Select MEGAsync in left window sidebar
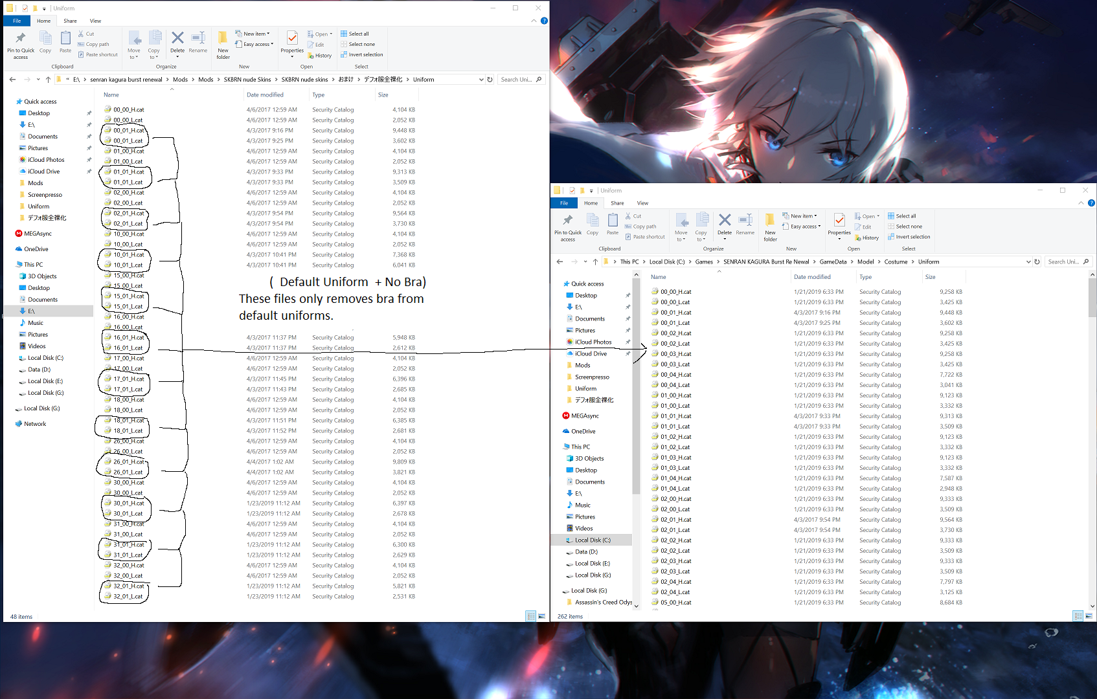This screenshot has width=1097, height=699. point(38,234)
